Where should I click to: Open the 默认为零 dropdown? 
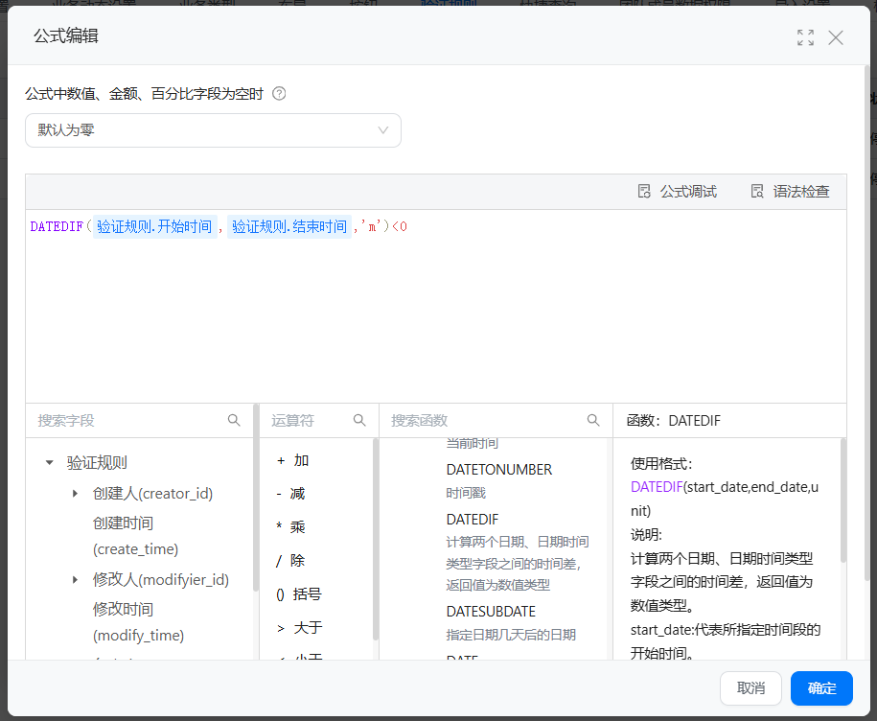pos(213,130)
